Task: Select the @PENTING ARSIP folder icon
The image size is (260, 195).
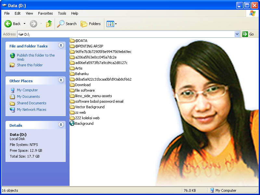Action: coord(72,46)
